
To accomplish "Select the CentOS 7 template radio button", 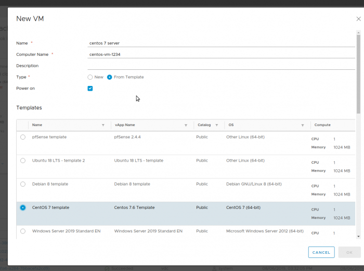I will click(x=23, y=207).
